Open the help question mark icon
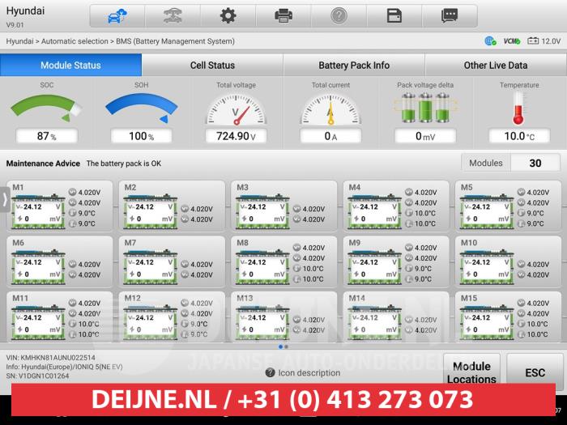 pos(339,16)
